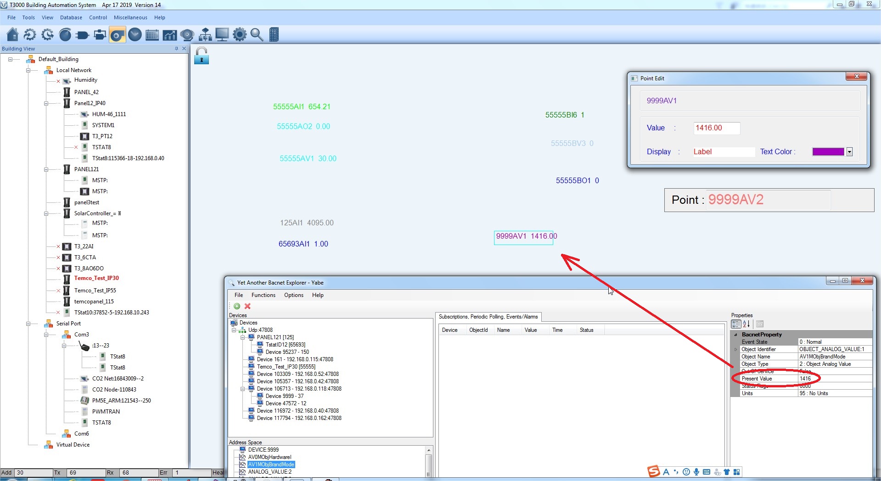Select the 9999AV1 1416.00 label on screen
Viewport: 881px width, 481px height.
point(526,236)
